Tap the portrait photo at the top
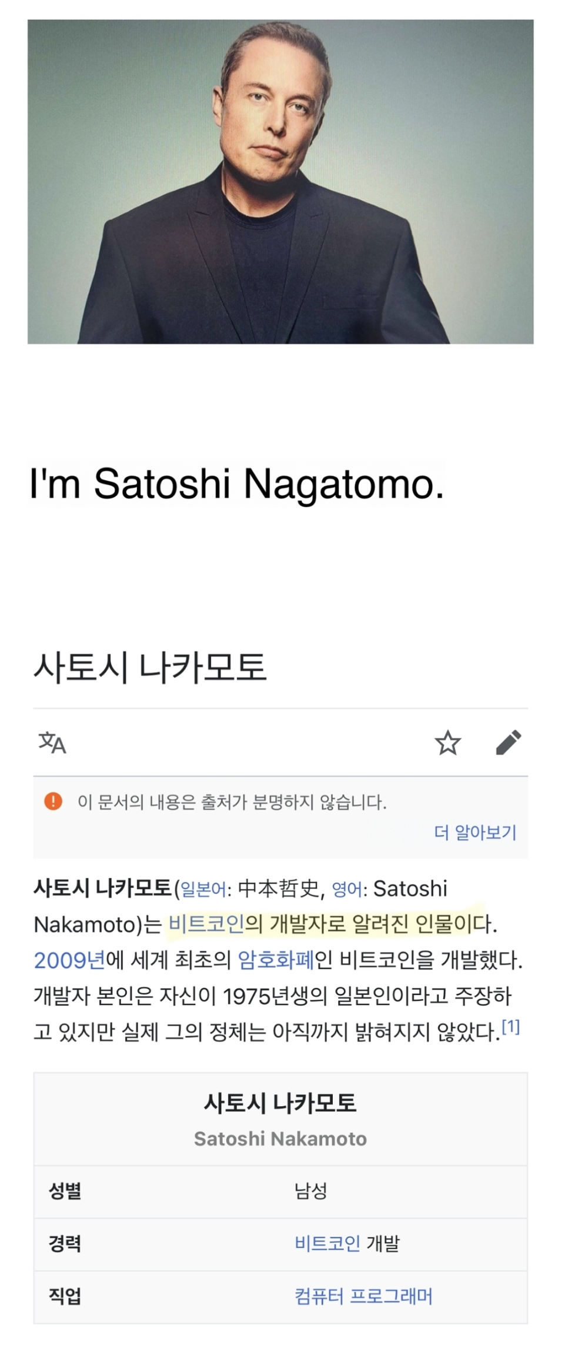 [280, 182]
